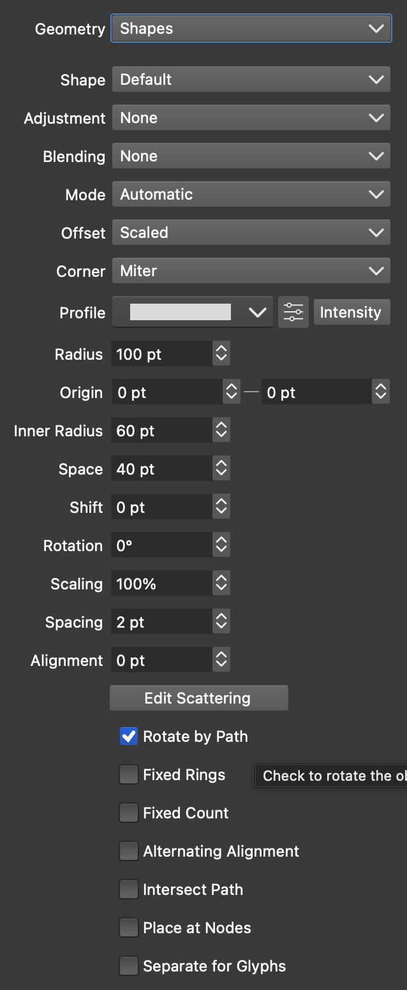407x990 pixels.
Task: Uncheck the Rotate by Path checkbox
Action: tap(129, 737)
